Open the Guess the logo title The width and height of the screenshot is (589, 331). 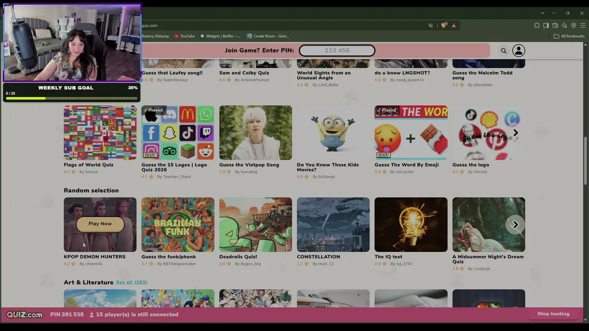[471, 165]
